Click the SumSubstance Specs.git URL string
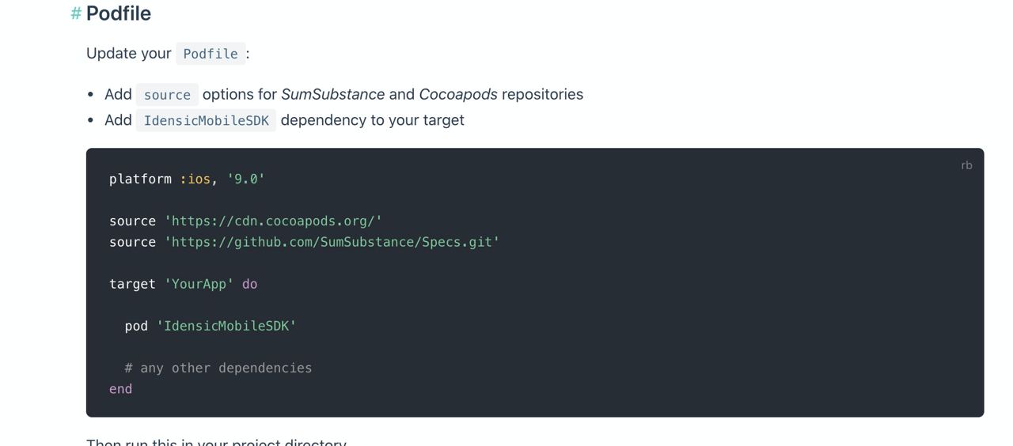 pos(332,242)
